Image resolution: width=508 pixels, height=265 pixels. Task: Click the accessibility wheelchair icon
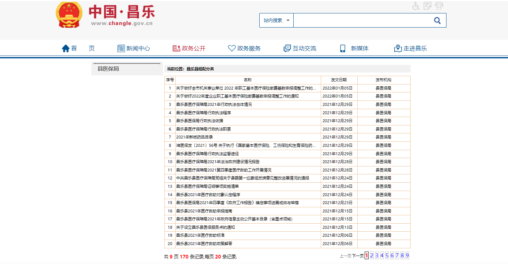pos(416,5)
